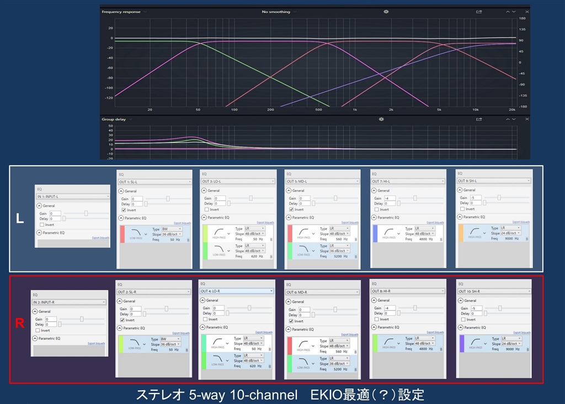Viewport: 565px width, 404px height.
Task: Click Export biquads link in OUT 10: SH-R
Action: coord(522,333)
